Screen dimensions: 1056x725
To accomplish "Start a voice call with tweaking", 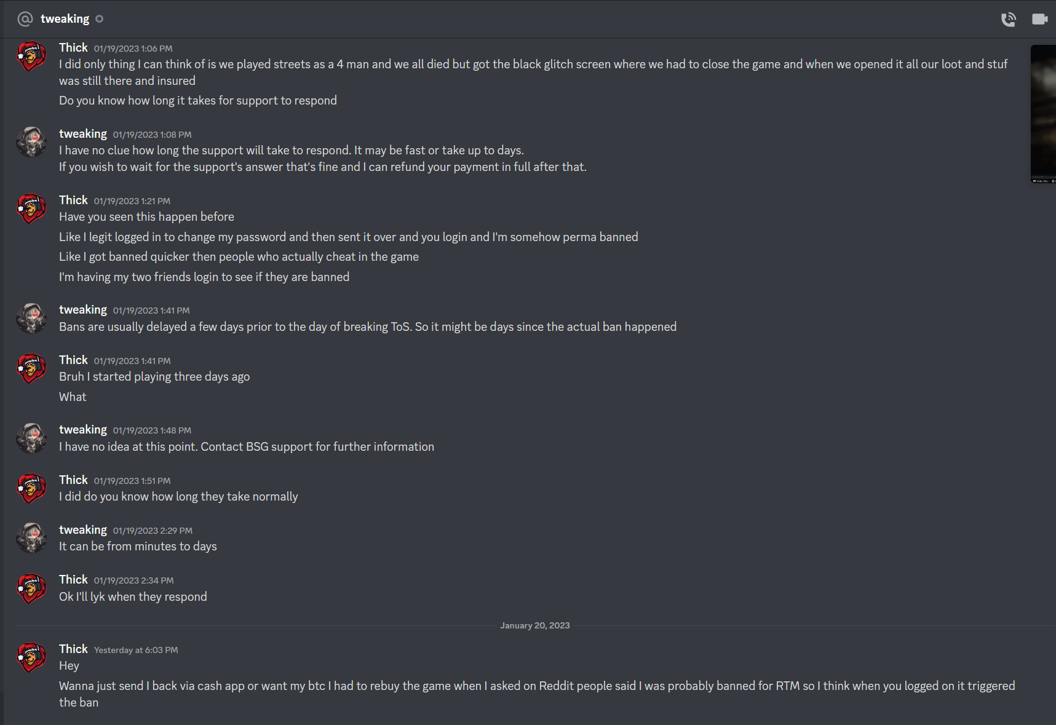I will point(1009,19).
